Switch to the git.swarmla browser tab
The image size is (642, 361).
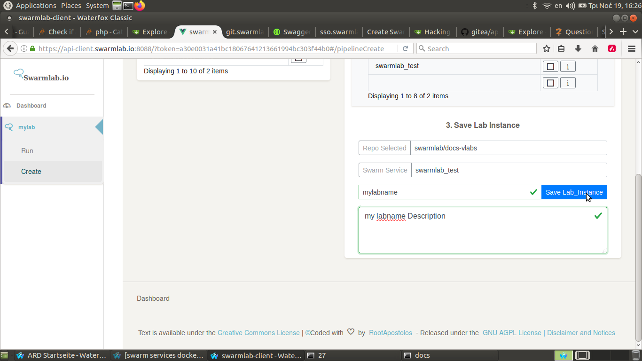click(x=244, y=32)
